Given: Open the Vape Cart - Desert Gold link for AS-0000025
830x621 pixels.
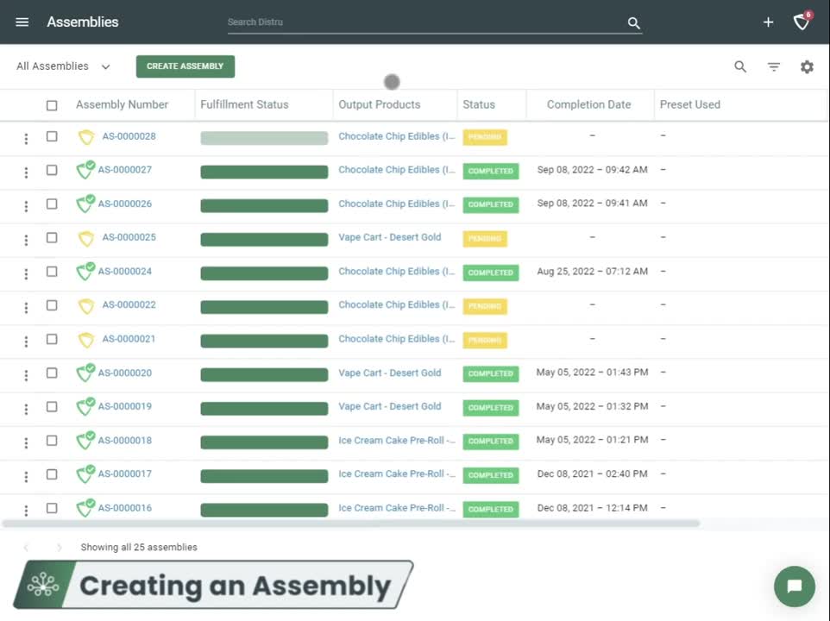Looking at the screenshot, I should (x=389, y=237).
